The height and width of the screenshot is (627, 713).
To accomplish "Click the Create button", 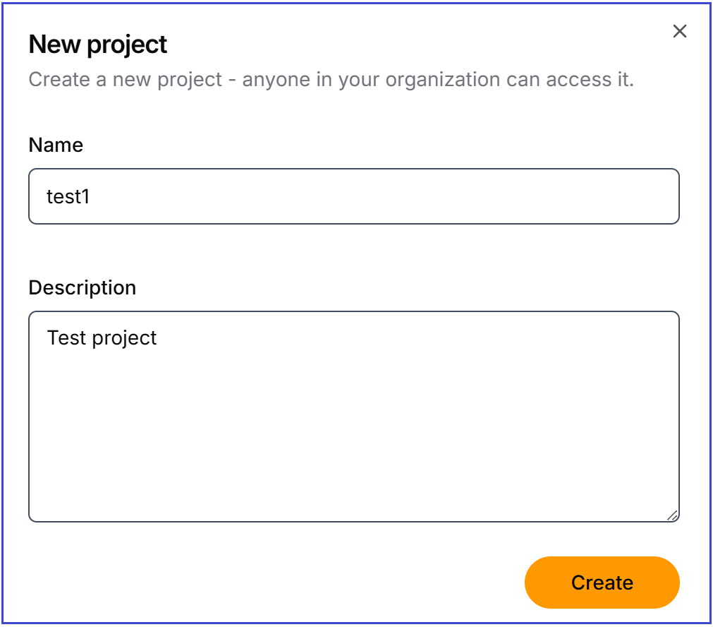I will click(x=602, y=583).
